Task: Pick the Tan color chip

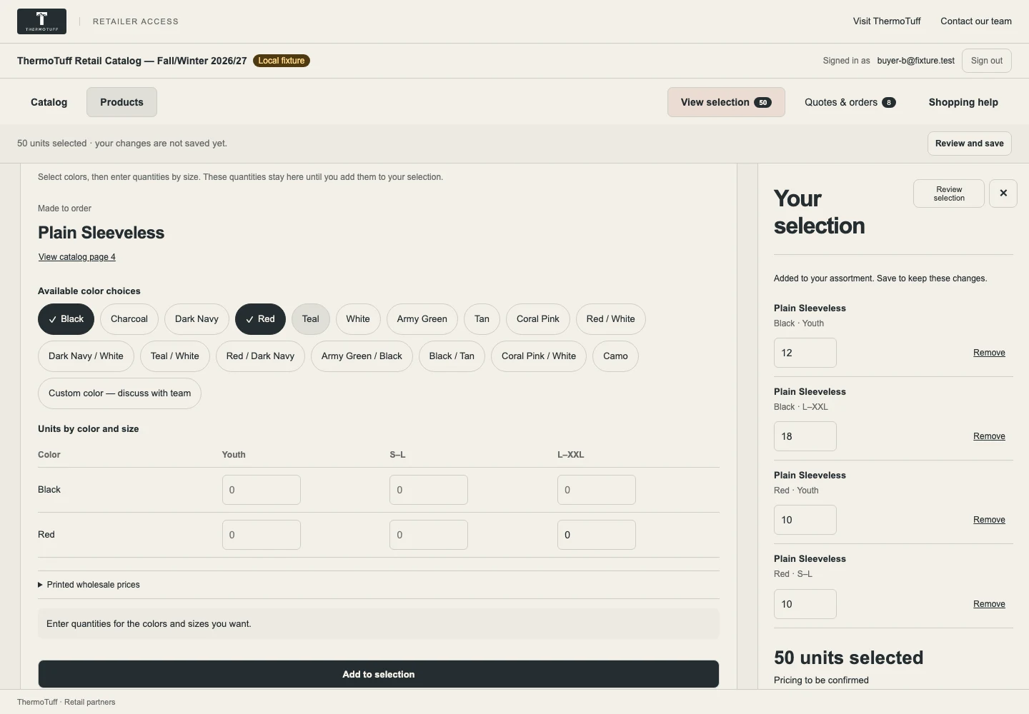Action: [x=482, y=319]
